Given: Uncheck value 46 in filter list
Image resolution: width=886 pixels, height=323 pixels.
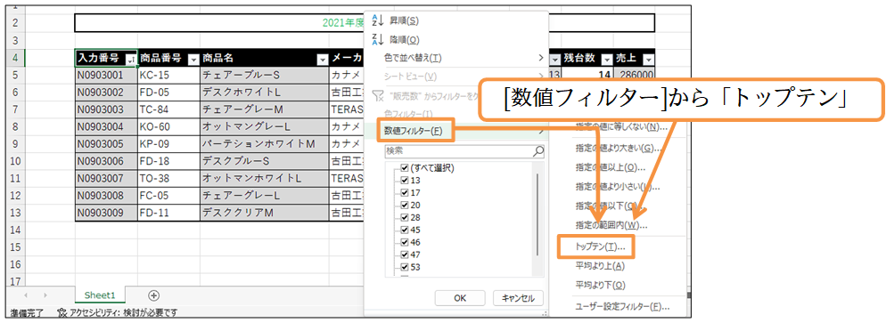Looking at the screenshot, I should pyautogui.click(x=405, y=242).
